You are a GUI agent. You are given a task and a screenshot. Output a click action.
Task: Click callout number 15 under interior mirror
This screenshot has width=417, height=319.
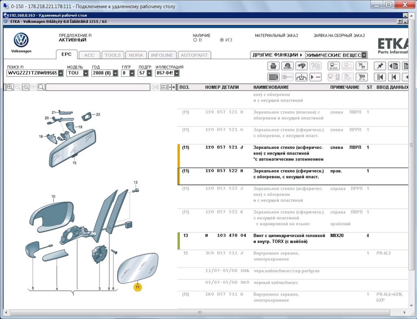click(74, 163)
